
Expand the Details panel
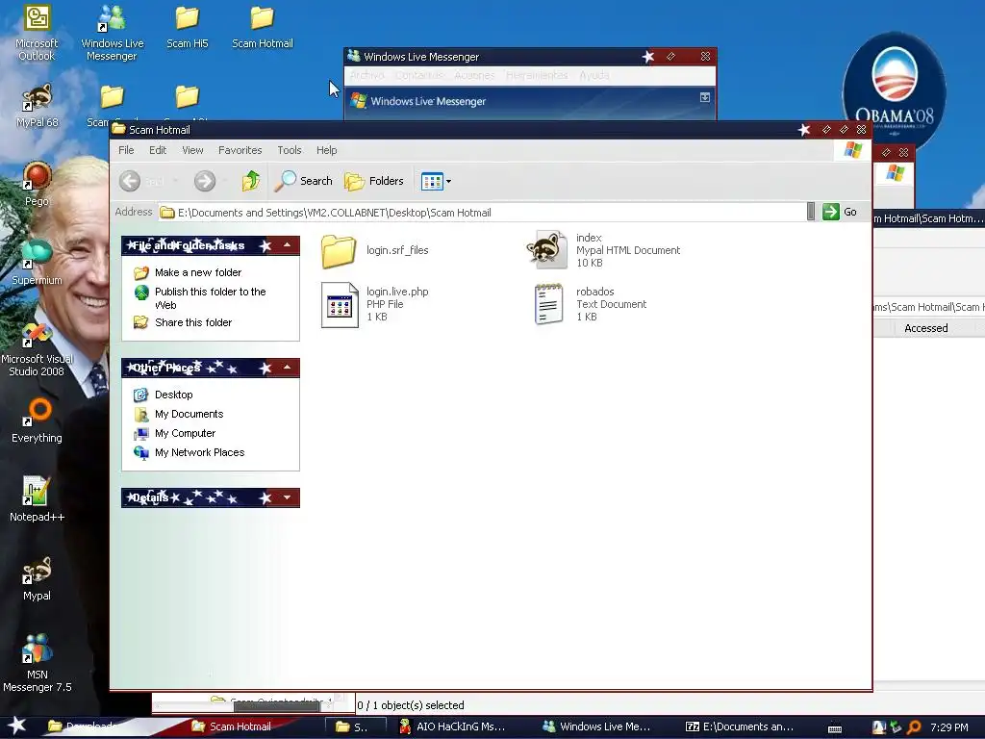(x=287, y=497)
